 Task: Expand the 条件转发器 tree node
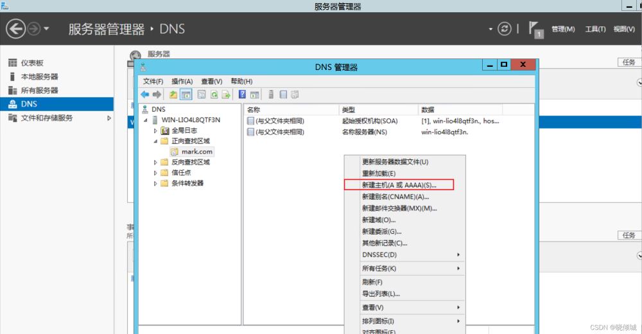155,184
